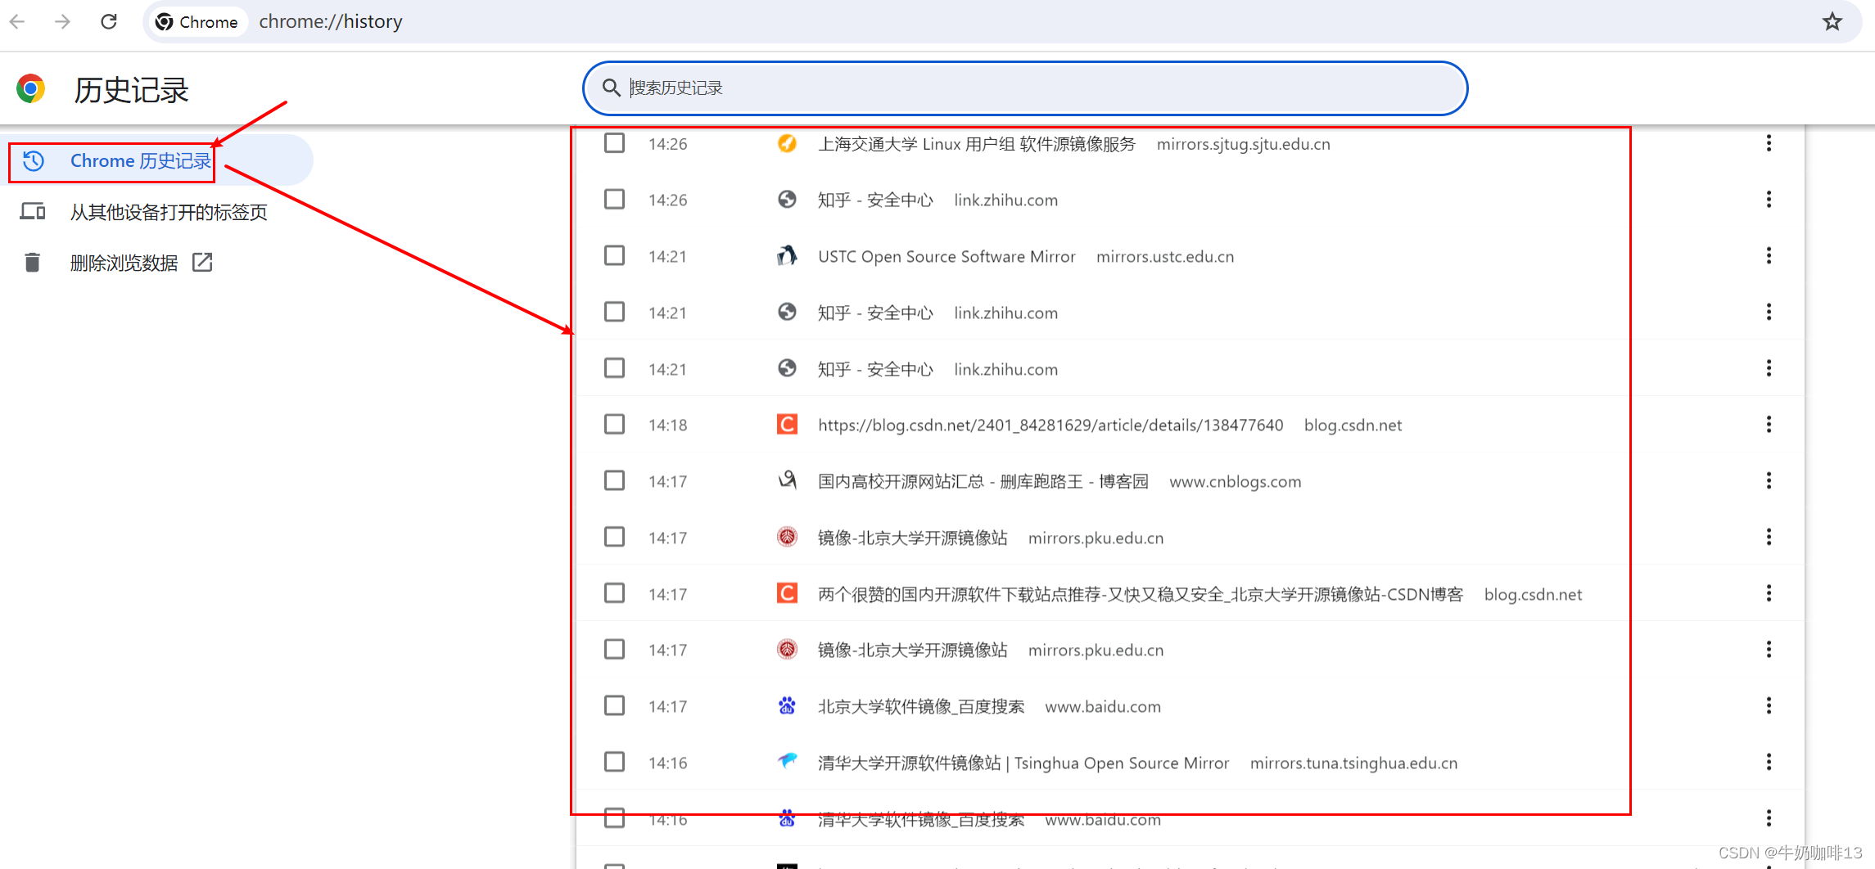Open more actions for the 14:26 知乎 entry
This screenshot has width=1875, height=869.
point(1769,200)
